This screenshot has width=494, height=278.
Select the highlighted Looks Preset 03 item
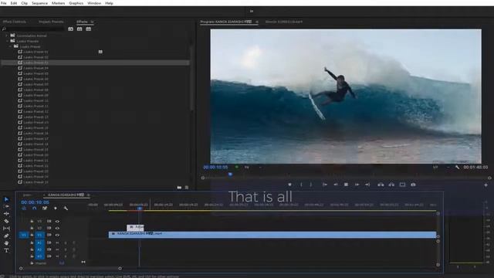95,63
